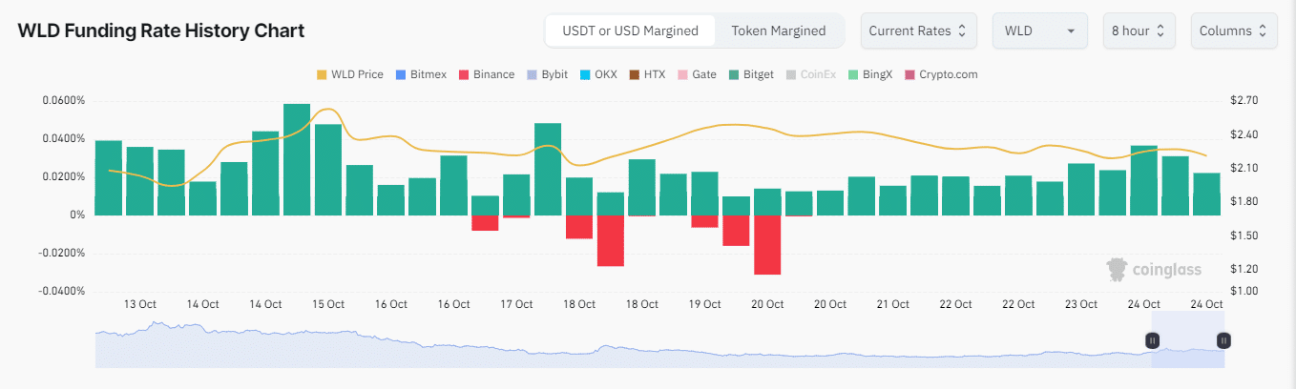Open the 8 hour interval dropdown
The height and width of the screenshot is (389, 1296).
(x=1139, y=31)
